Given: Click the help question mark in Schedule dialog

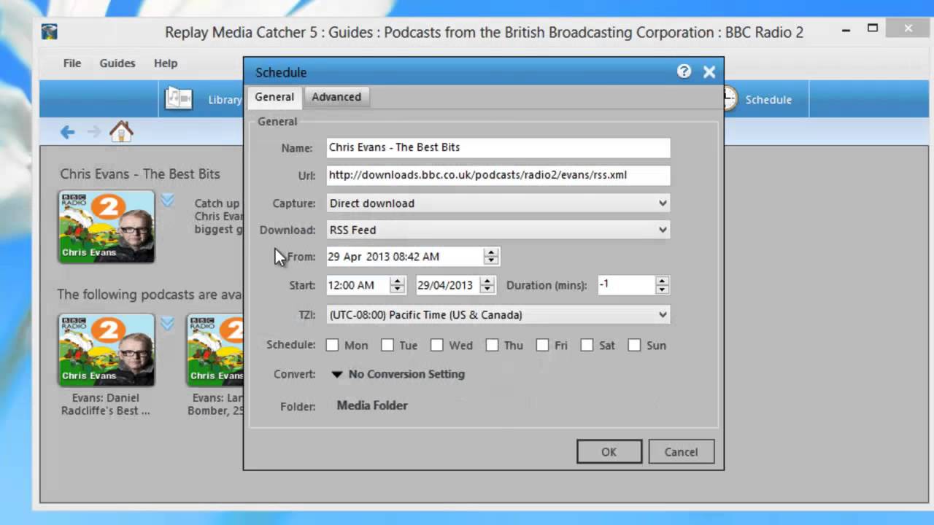Looking at the screenshot, I should click(x=684, y=71).
